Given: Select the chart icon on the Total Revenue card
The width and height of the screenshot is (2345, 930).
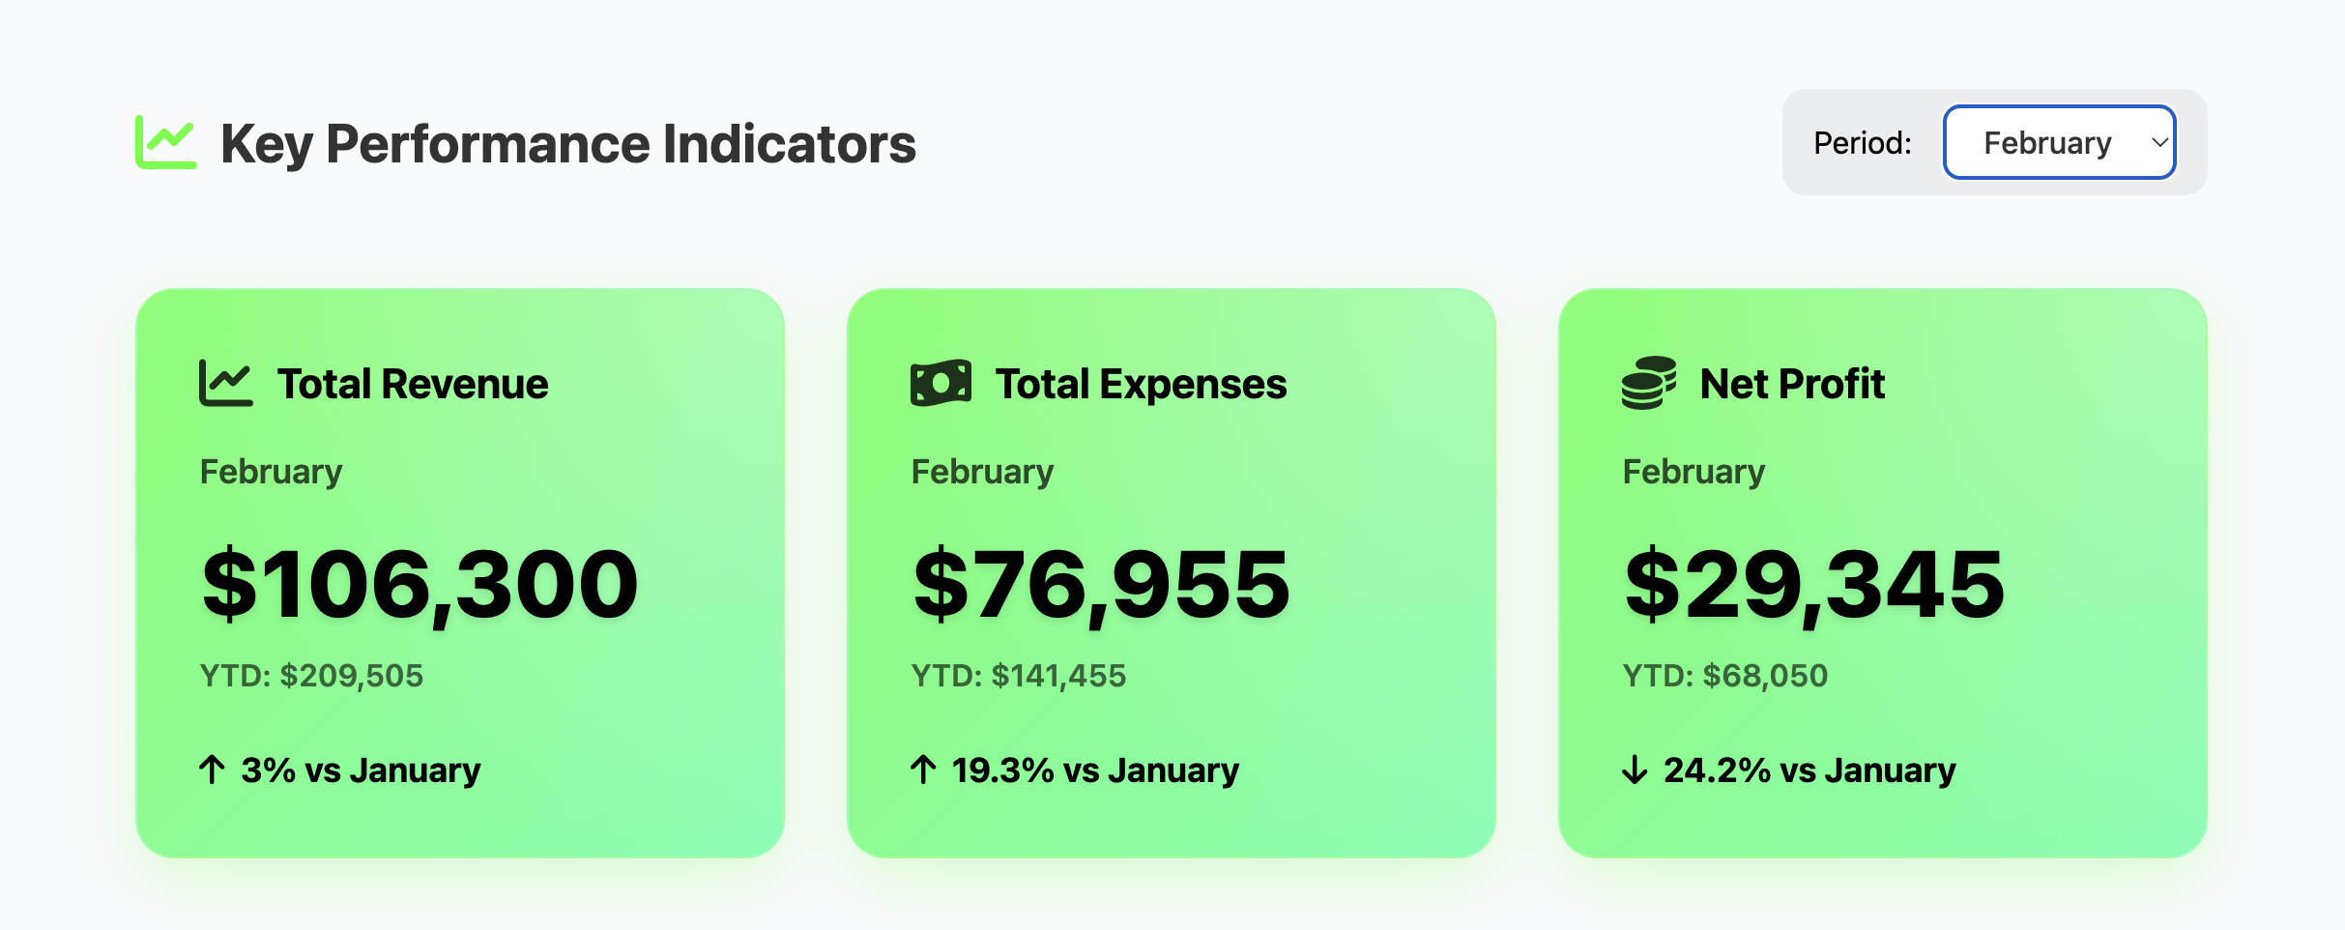Looking at the screenshot, I should pos(224,383).
